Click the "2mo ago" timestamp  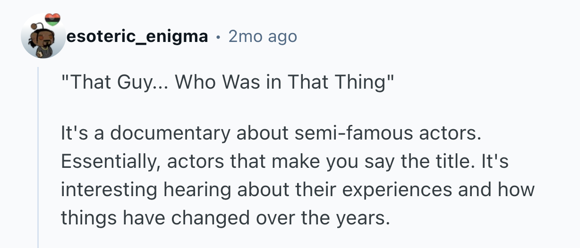point(263,36)
